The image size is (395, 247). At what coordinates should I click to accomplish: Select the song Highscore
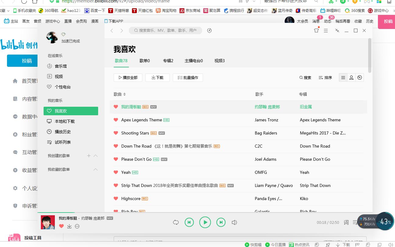coord(131,199)
